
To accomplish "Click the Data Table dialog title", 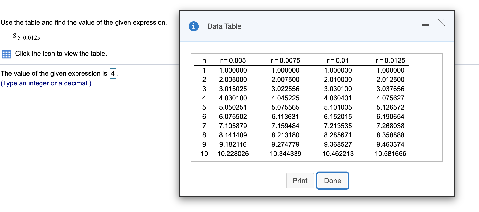I will tap(224, 26).
